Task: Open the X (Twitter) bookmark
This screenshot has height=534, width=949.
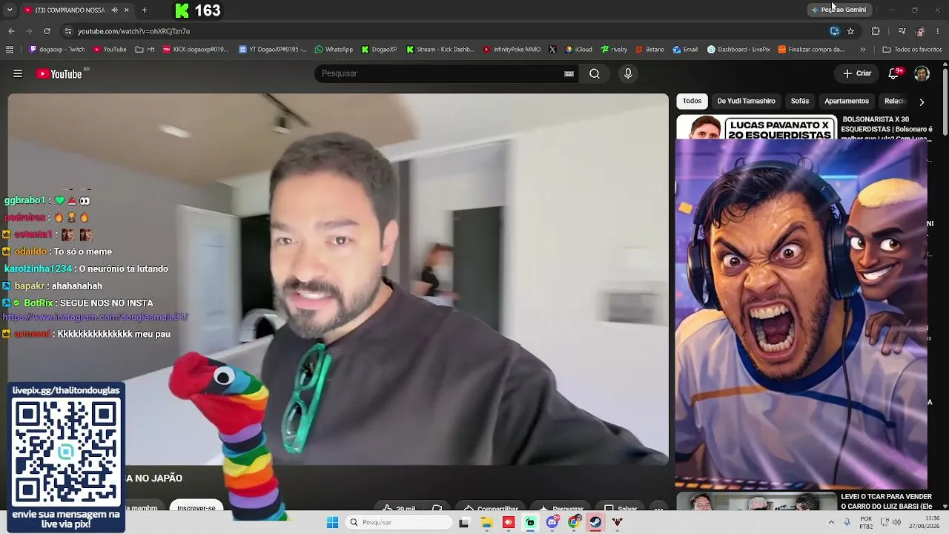Action: point(552,50)
